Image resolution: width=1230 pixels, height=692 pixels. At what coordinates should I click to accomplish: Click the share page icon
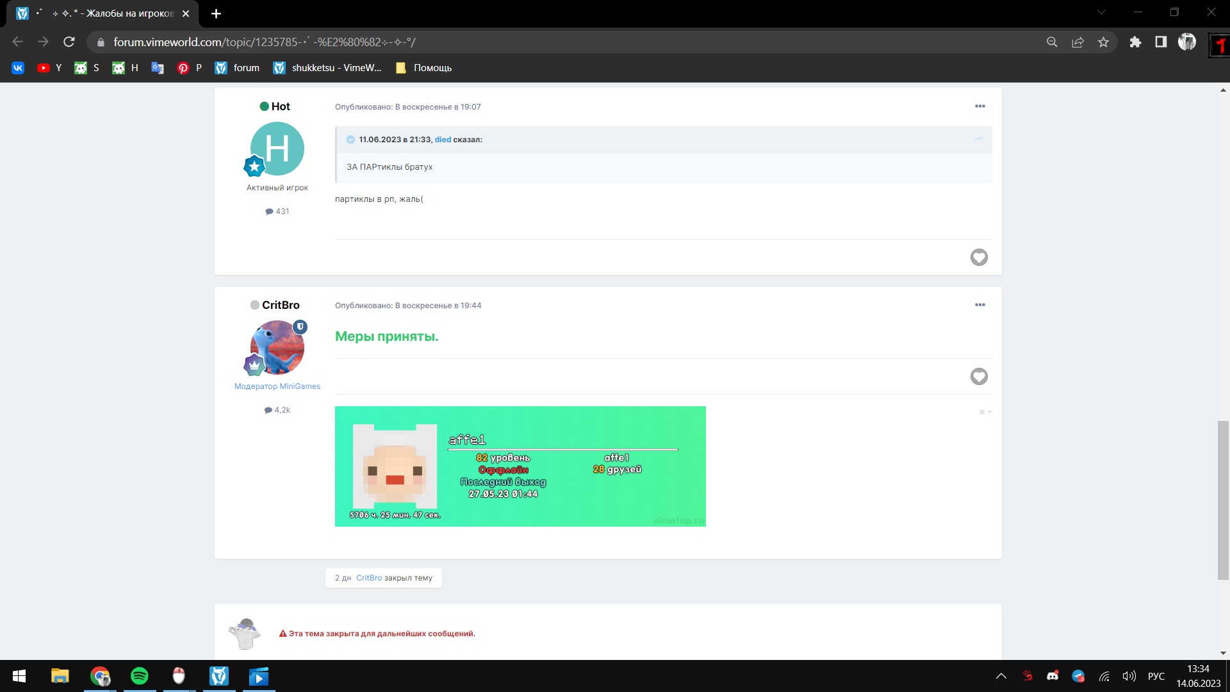pos(1078,42)
